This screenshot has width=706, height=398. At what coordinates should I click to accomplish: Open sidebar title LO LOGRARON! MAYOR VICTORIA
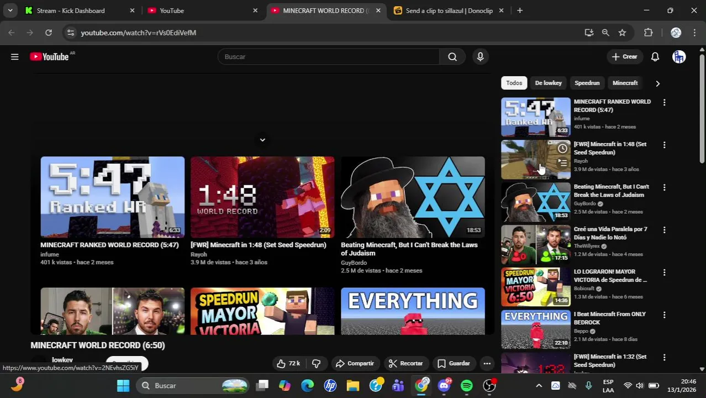tap(610, 276)
